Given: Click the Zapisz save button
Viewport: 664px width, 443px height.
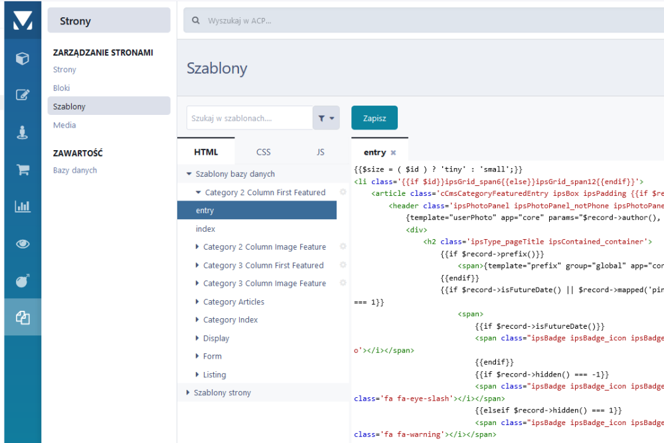Looking at the screenshot, I should tap(374, 118).
